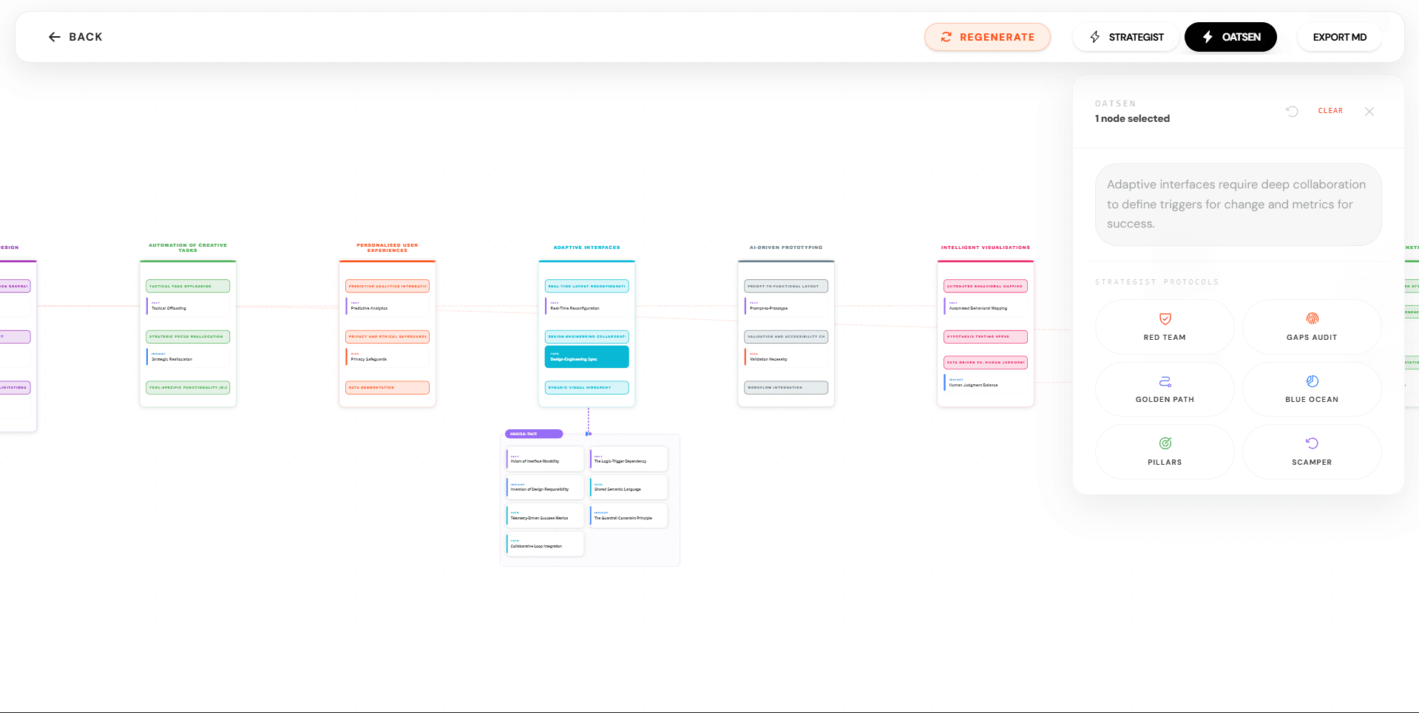
Task: Click the refresh icon inside Regenerate
Action: point(947,37)
